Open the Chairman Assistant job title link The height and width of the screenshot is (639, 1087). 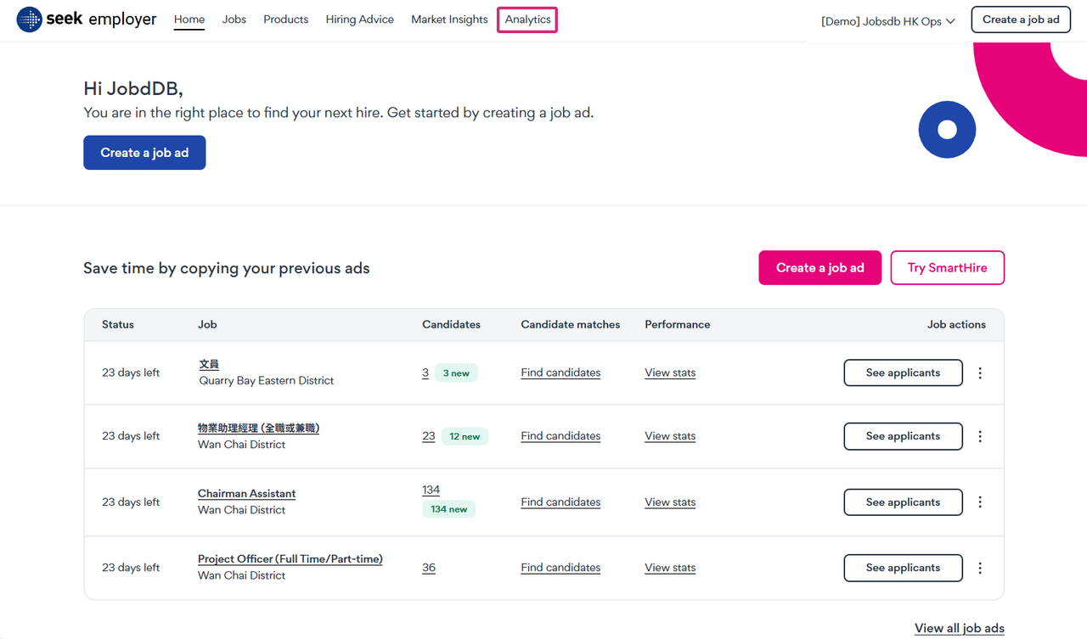click(246, 493)
